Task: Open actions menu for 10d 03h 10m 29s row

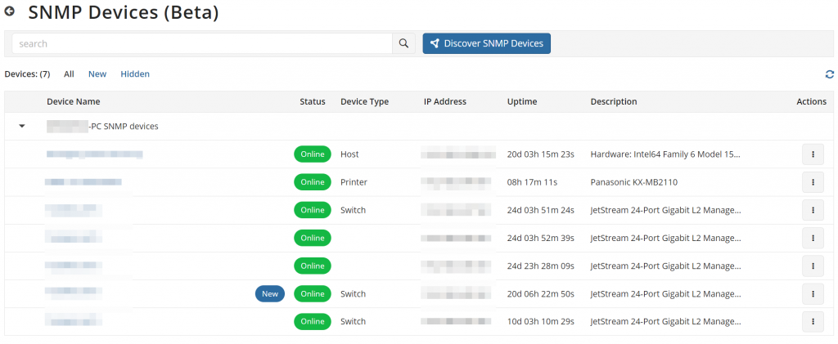Action: coord(813,322)
